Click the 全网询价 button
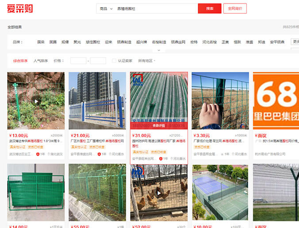Image resolution: width=299 pixels, height=228 pixels. point(235,8)
